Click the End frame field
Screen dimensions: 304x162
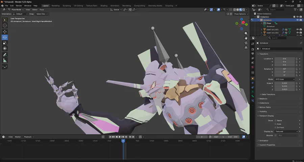232,137
